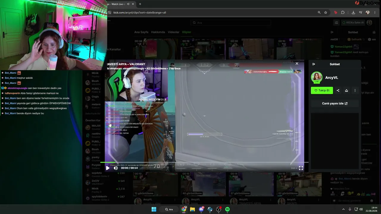Close the Watch Live browser tab
Screen dimensions: 381x214
(x=133, y=4)
